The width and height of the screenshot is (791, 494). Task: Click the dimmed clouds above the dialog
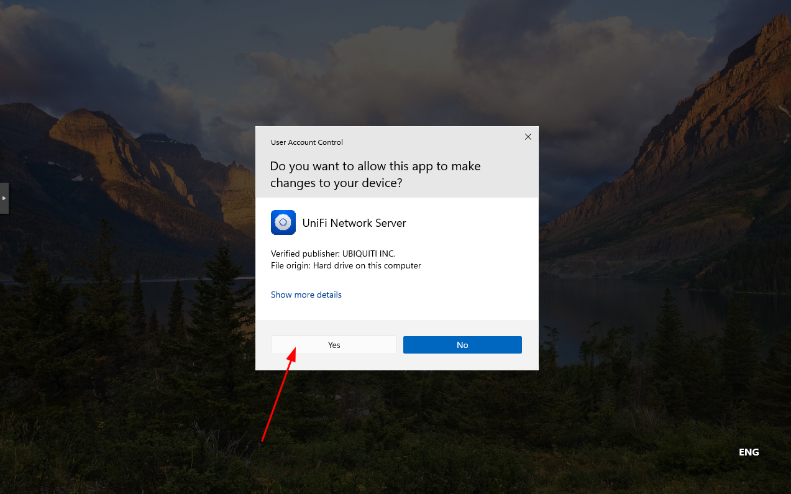pyautogui.click(x=373, y=62)
